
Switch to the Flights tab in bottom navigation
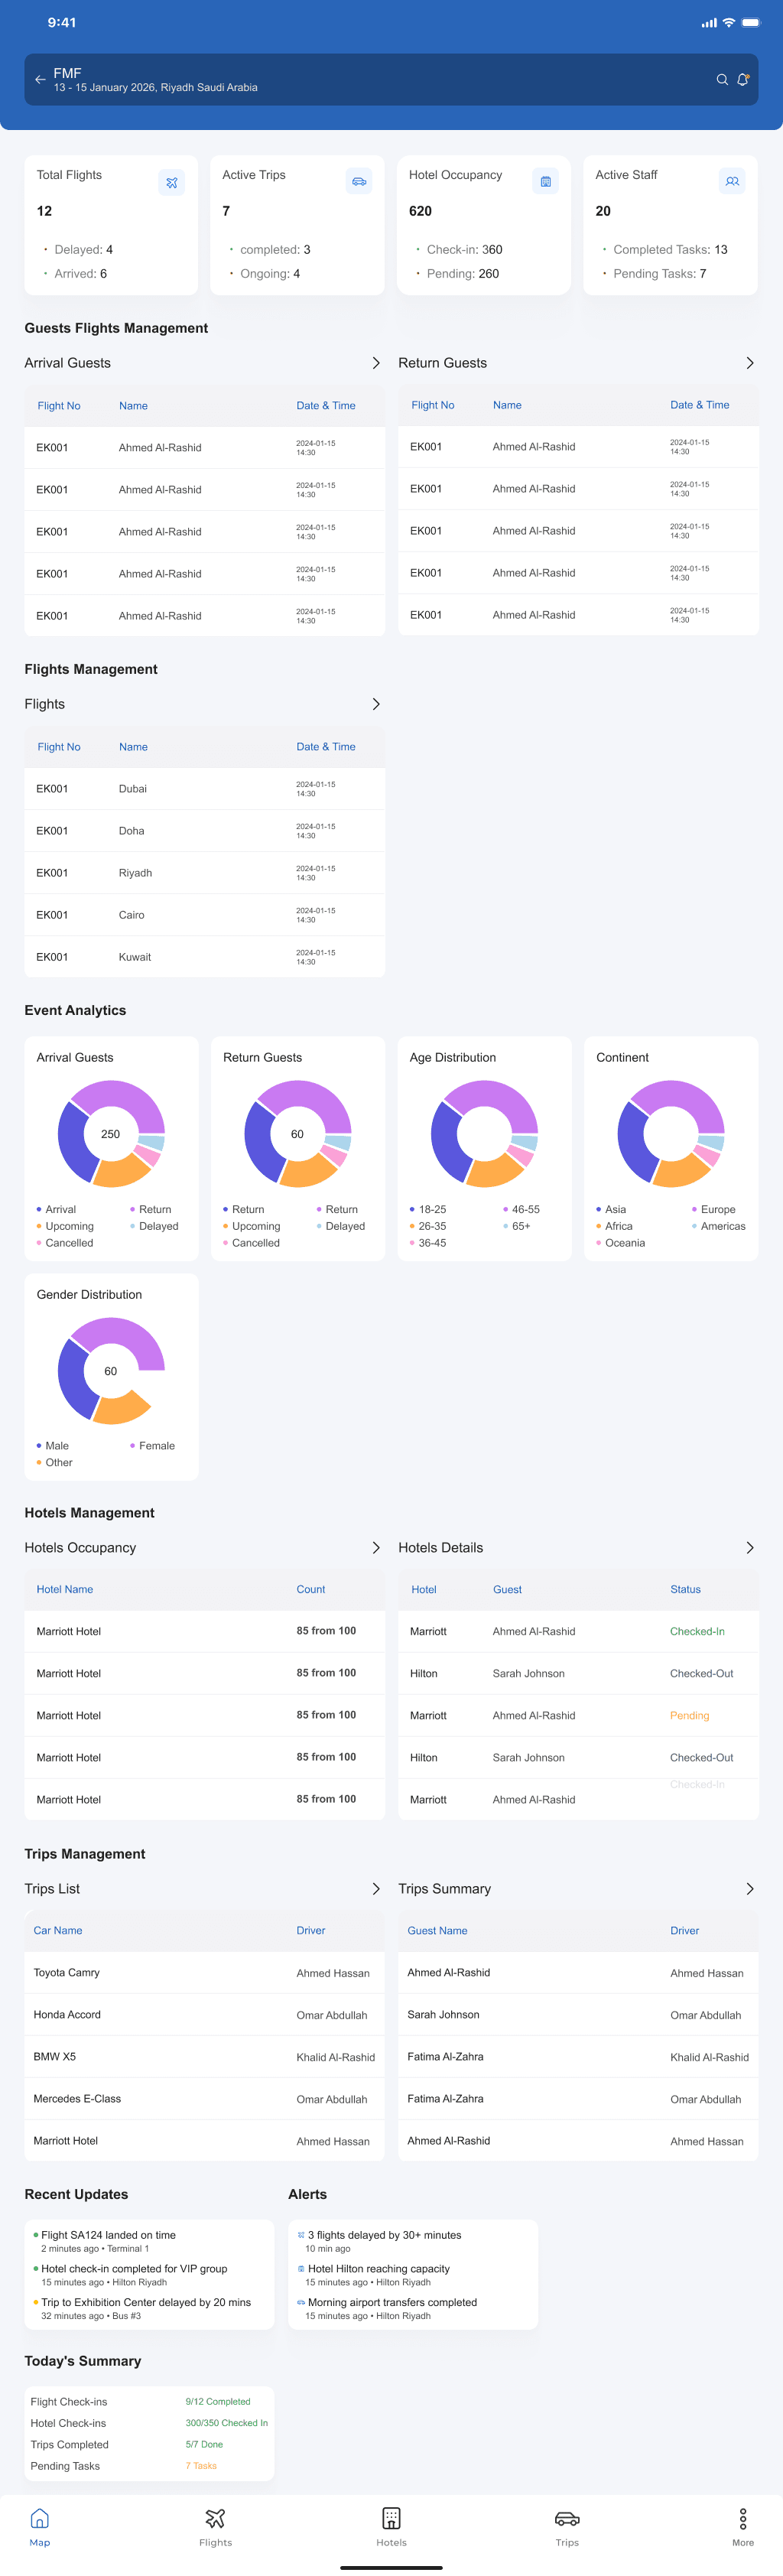(x=215, y=2525)
